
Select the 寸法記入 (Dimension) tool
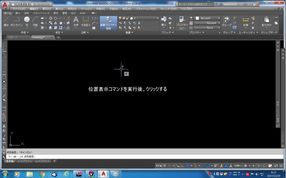85,22
